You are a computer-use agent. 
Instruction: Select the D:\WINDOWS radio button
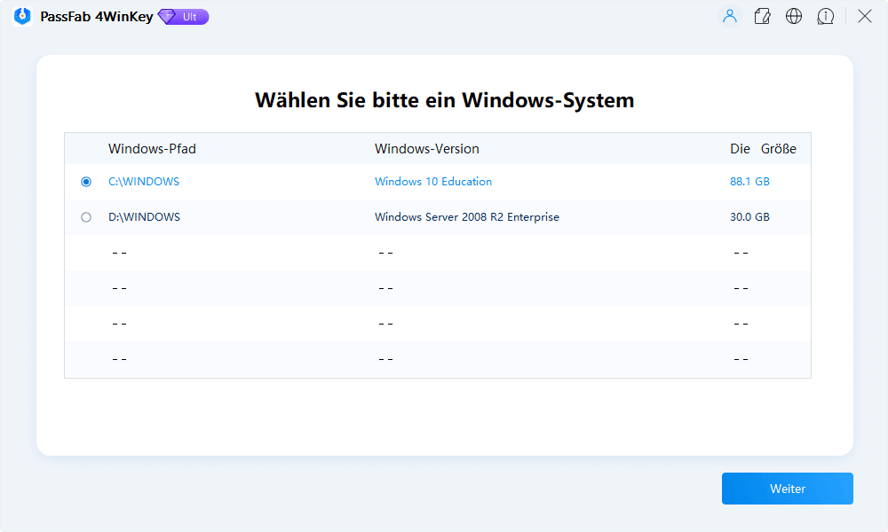85,216
